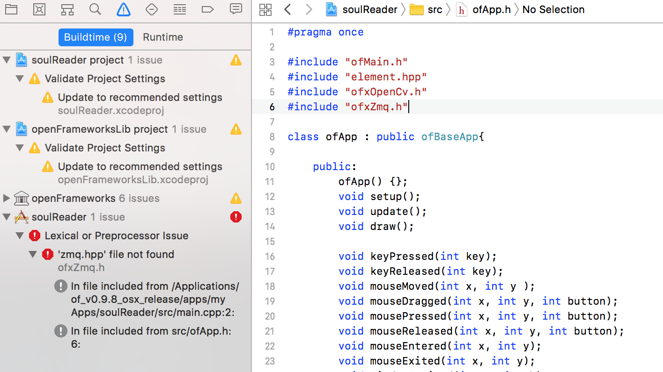Collapse the soulReader project issue group
Viewport: 663px width, 372px height.
pos(7,60)
